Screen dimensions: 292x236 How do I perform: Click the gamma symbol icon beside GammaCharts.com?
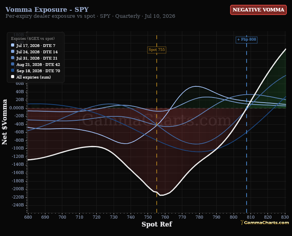click(x=242, y=223)
